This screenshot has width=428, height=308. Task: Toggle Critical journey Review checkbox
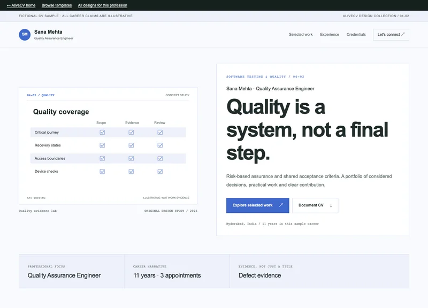pyautogui.click(x=160, y=132)
